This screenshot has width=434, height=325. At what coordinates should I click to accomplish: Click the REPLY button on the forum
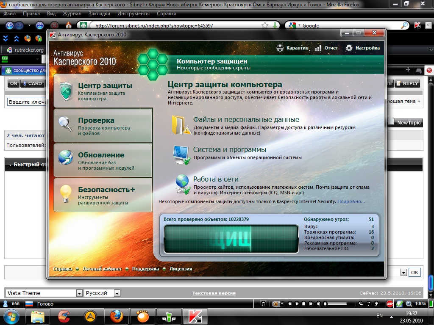[x=407, y=83]
